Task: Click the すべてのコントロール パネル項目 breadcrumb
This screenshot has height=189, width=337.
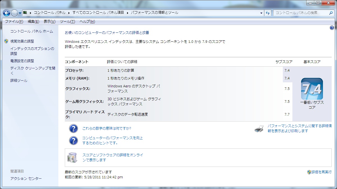Action: point(98,13)
